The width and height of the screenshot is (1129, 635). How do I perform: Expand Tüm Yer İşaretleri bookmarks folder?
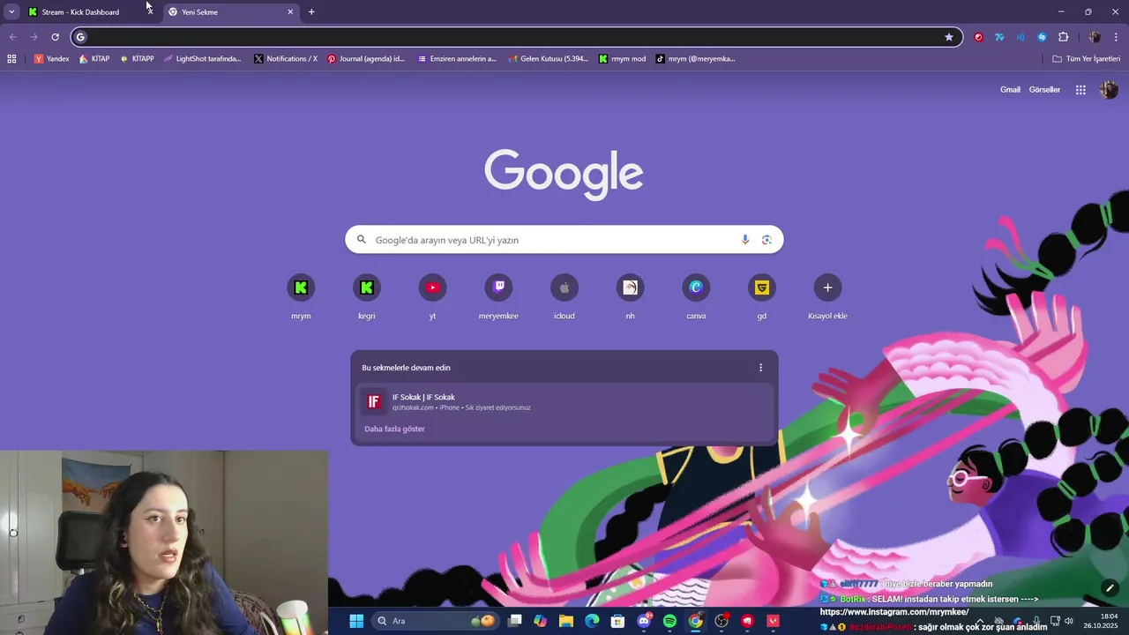pyautogui.click(x=1086, y=59)
